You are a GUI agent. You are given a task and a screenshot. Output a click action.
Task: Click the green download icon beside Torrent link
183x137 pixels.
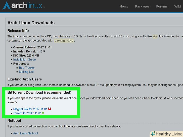(43, 113)
